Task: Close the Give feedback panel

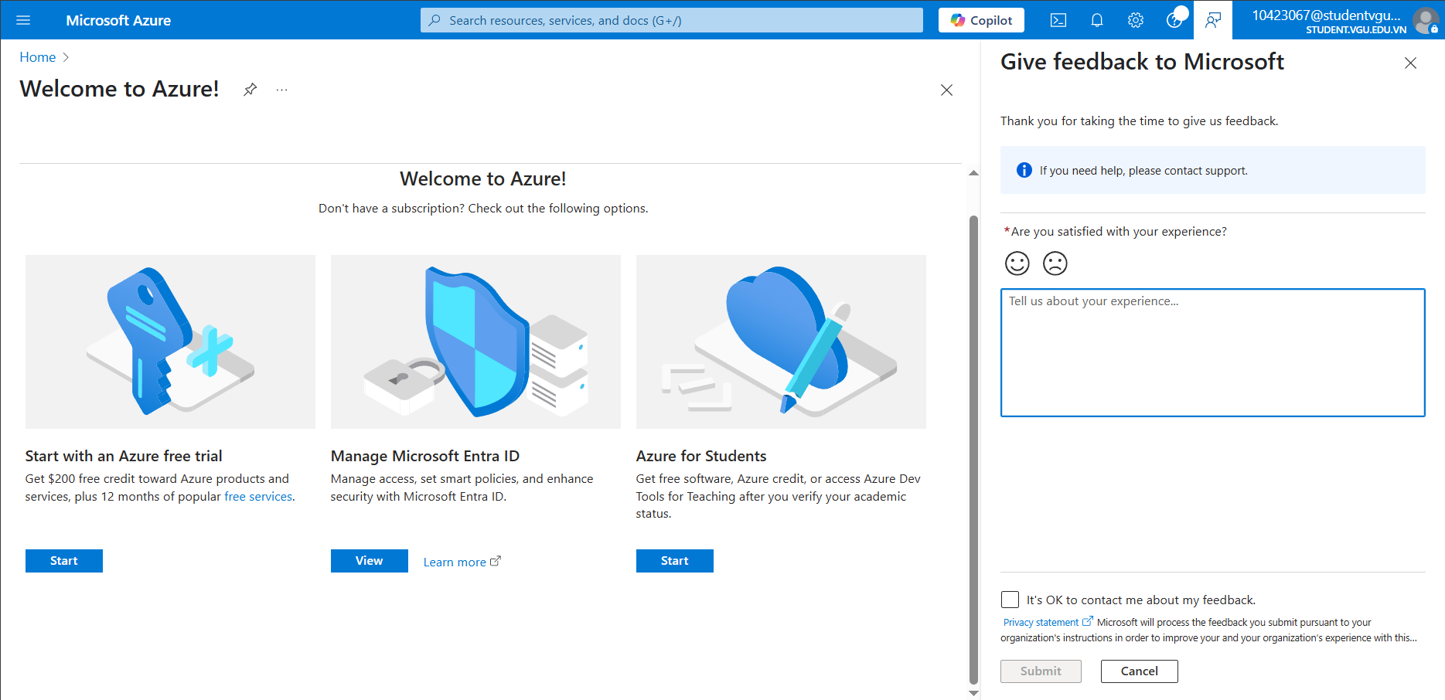Action: (1410, 63)
